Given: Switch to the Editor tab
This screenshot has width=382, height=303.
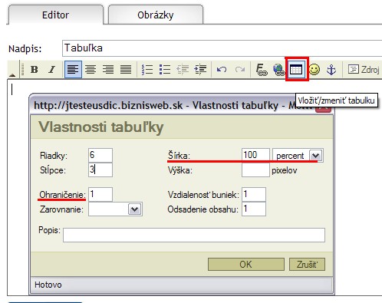Looking at the screenshot, I should [55, 15].
